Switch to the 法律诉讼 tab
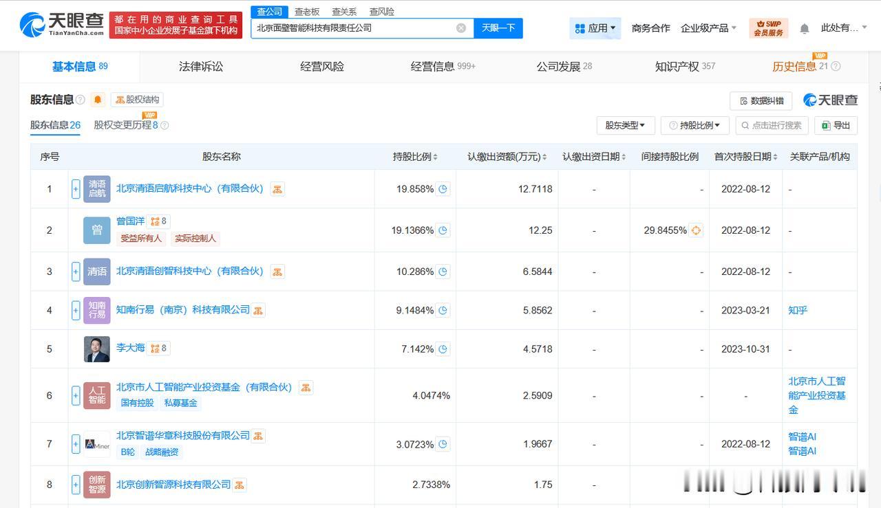The height and width of the screenshot is (508, 881). click(x=201, y=67)
